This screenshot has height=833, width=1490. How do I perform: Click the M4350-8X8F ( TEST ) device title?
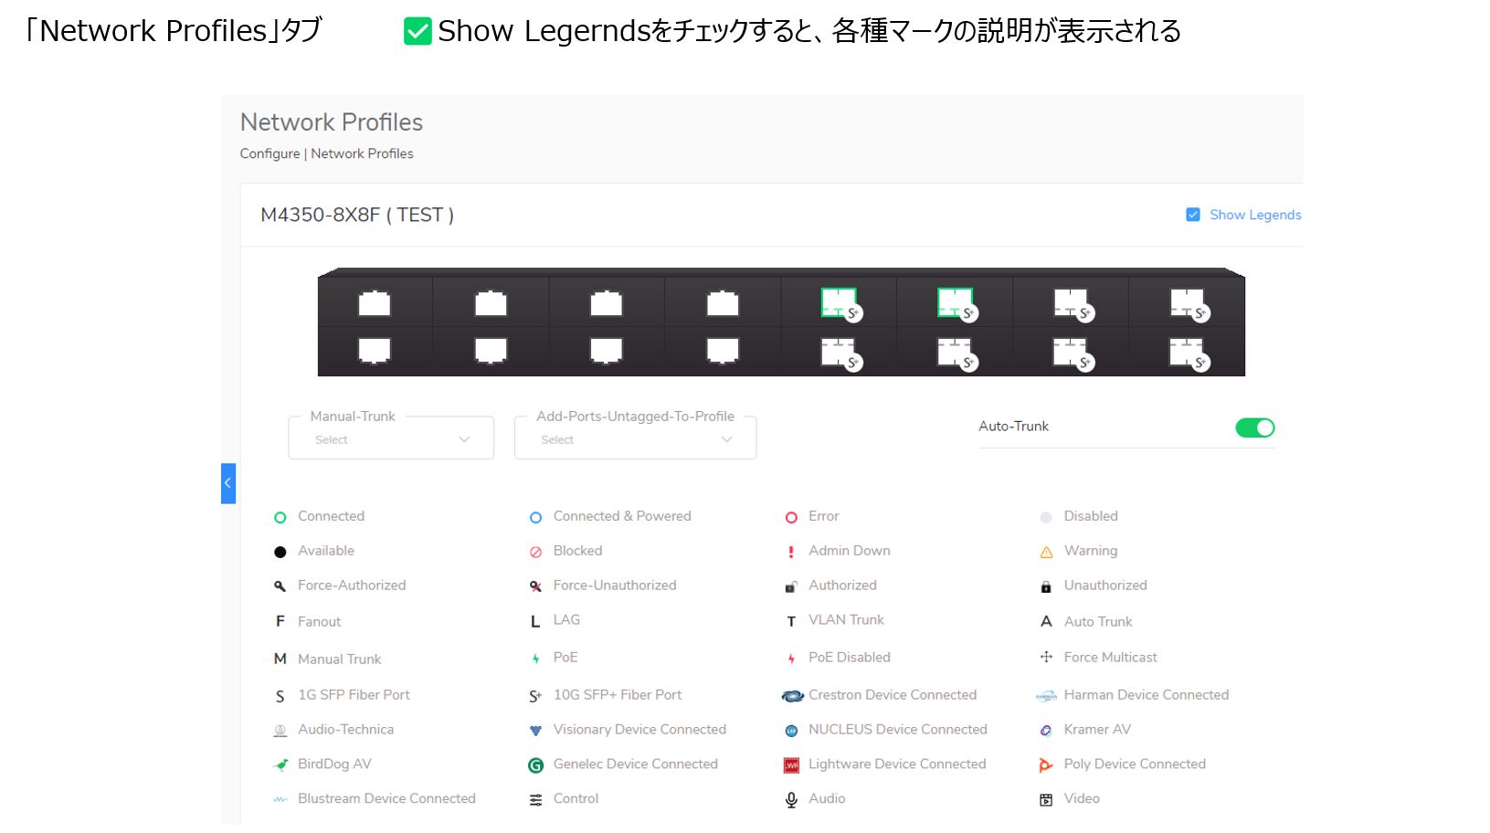tap(357, 215)
